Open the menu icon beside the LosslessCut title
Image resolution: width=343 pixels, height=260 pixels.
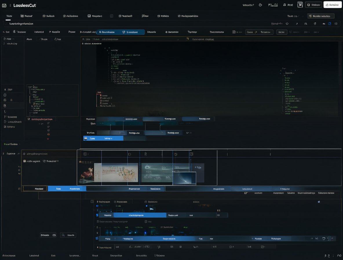point(4,6)
